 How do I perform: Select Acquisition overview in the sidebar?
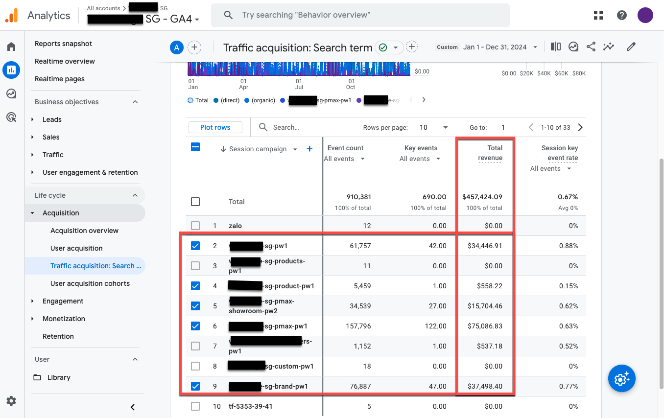click(x=84, y=231)
